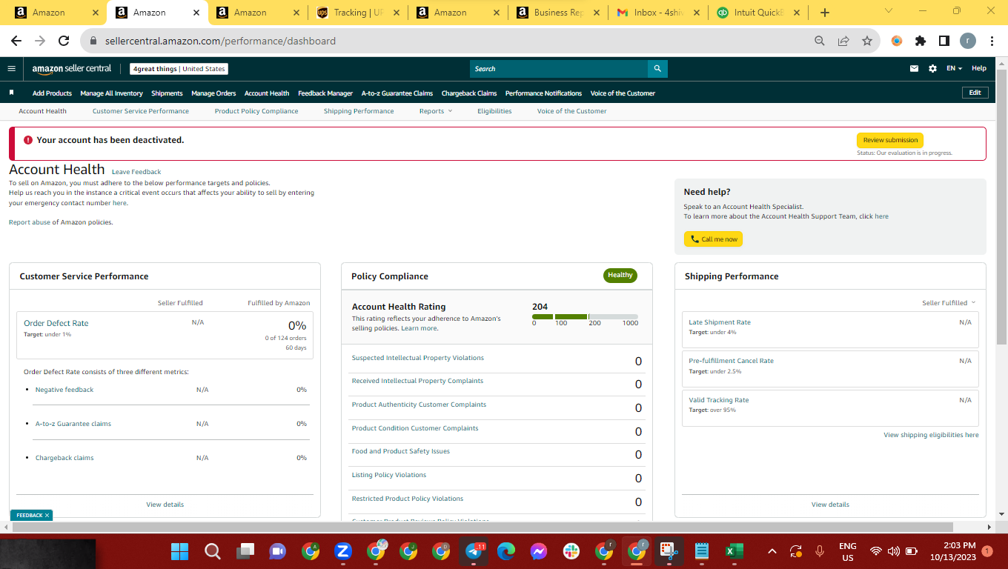Screen dimensions: 1008x569
Task: Open the Seller Central hamburger menu
Action: point(11,69)
